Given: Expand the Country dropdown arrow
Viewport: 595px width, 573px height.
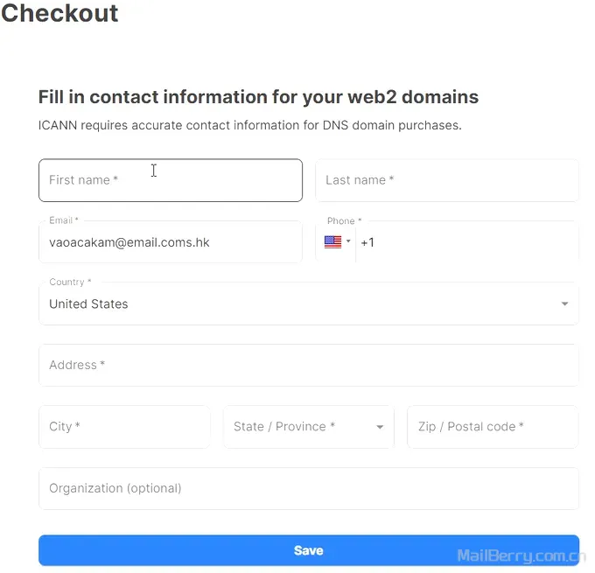Looking at the screenshot, I should (x=564, y=304).
